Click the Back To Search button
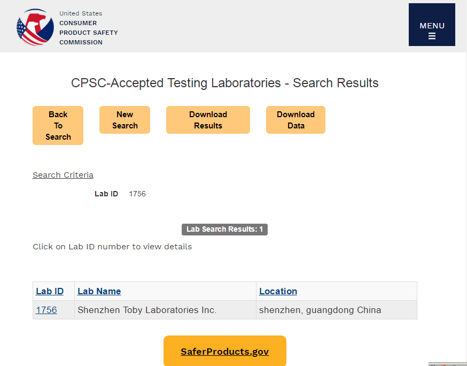The image size is (467, 366). click(58, 125)
